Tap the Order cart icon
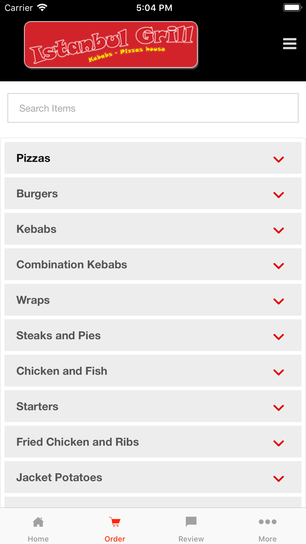Viewport: 306px width, 544px height. tap(115, 522)
